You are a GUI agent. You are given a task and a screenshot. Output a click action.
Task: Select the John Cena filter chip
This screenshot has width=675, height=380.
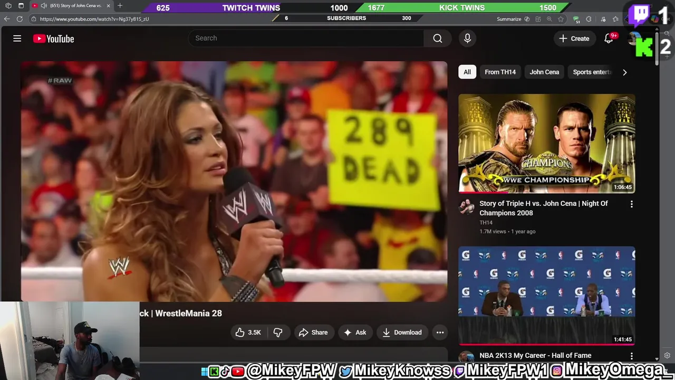[x=544, y=72]
